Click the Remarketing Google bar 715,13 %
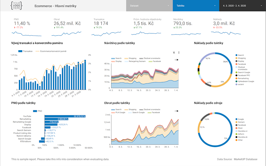This screenshot has width=266, height=166. pyautogui.click(x=52, y=122)
